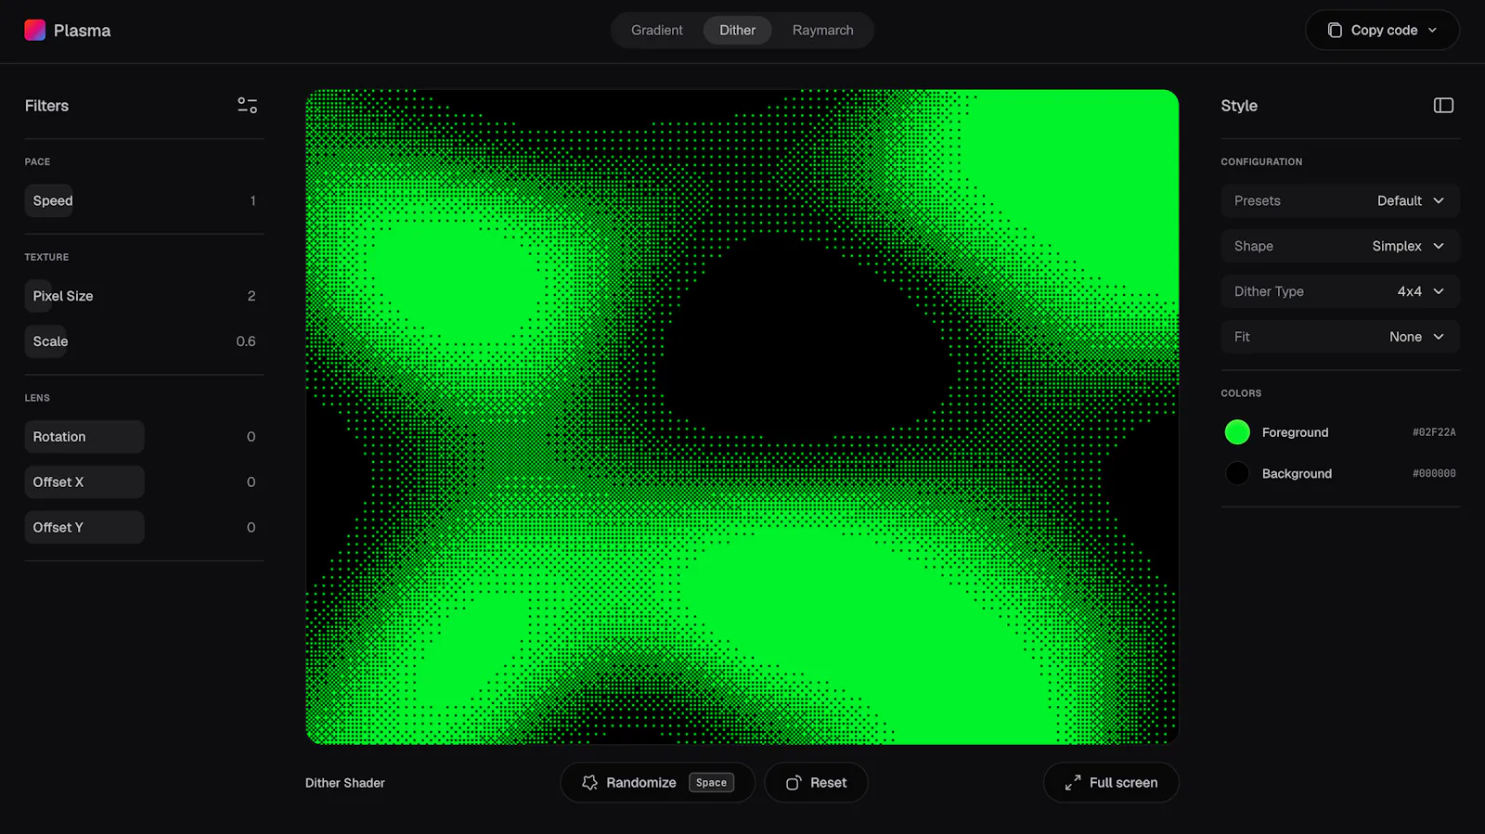Click the Speed value 1

pos(252,200)
